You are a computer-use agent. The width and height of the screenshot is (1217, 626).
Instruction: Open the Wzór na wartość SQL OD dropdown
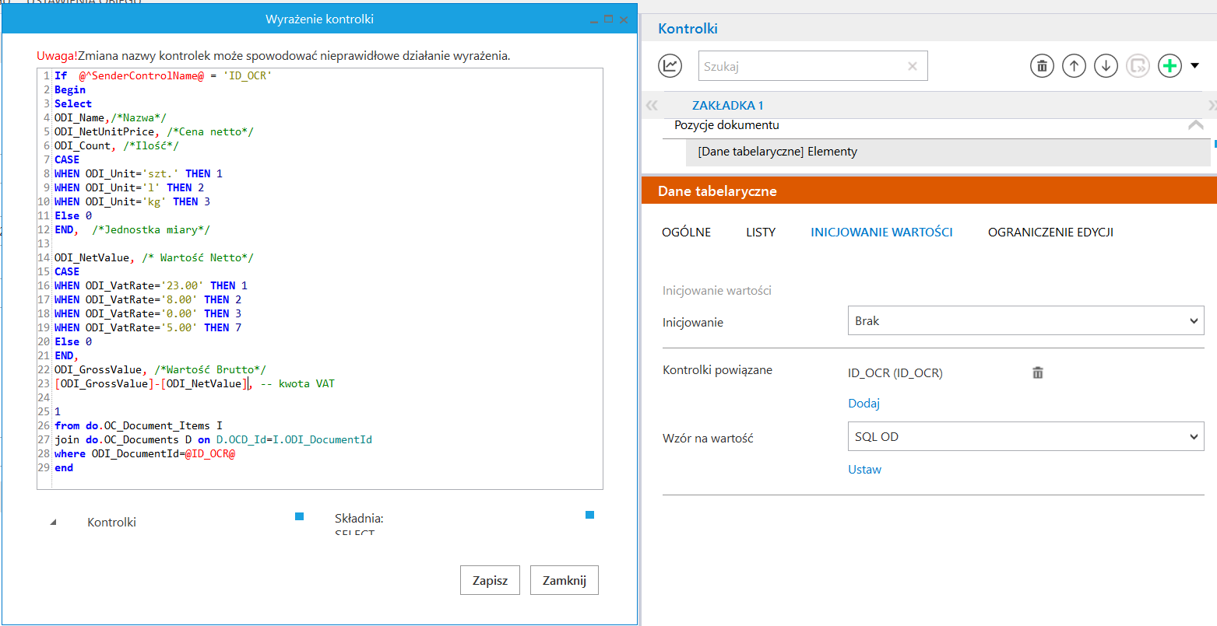[x=1024, y=437]
